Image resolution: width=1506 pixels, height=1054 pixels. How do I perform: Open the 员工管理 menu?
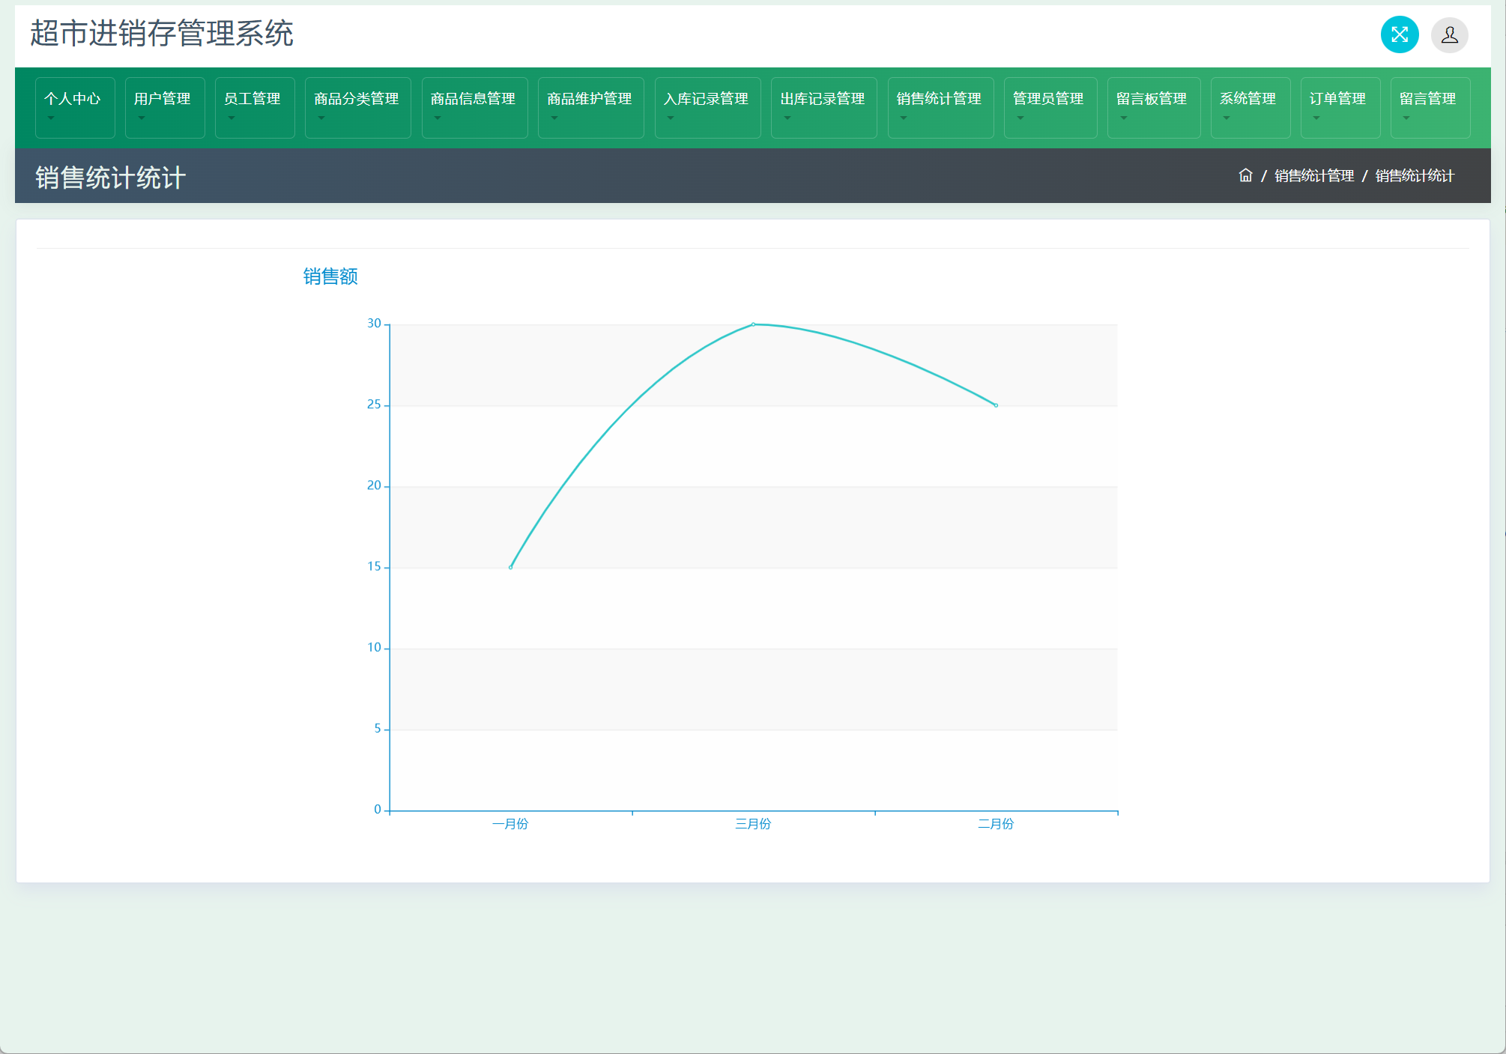(x=252, y=99)
